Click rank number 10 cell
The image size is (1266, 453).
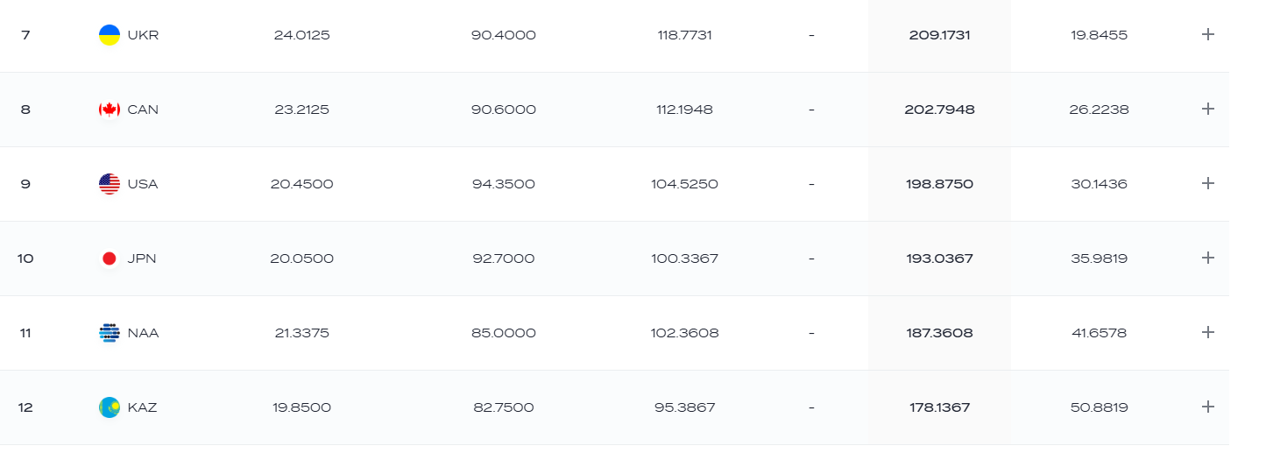25,258
